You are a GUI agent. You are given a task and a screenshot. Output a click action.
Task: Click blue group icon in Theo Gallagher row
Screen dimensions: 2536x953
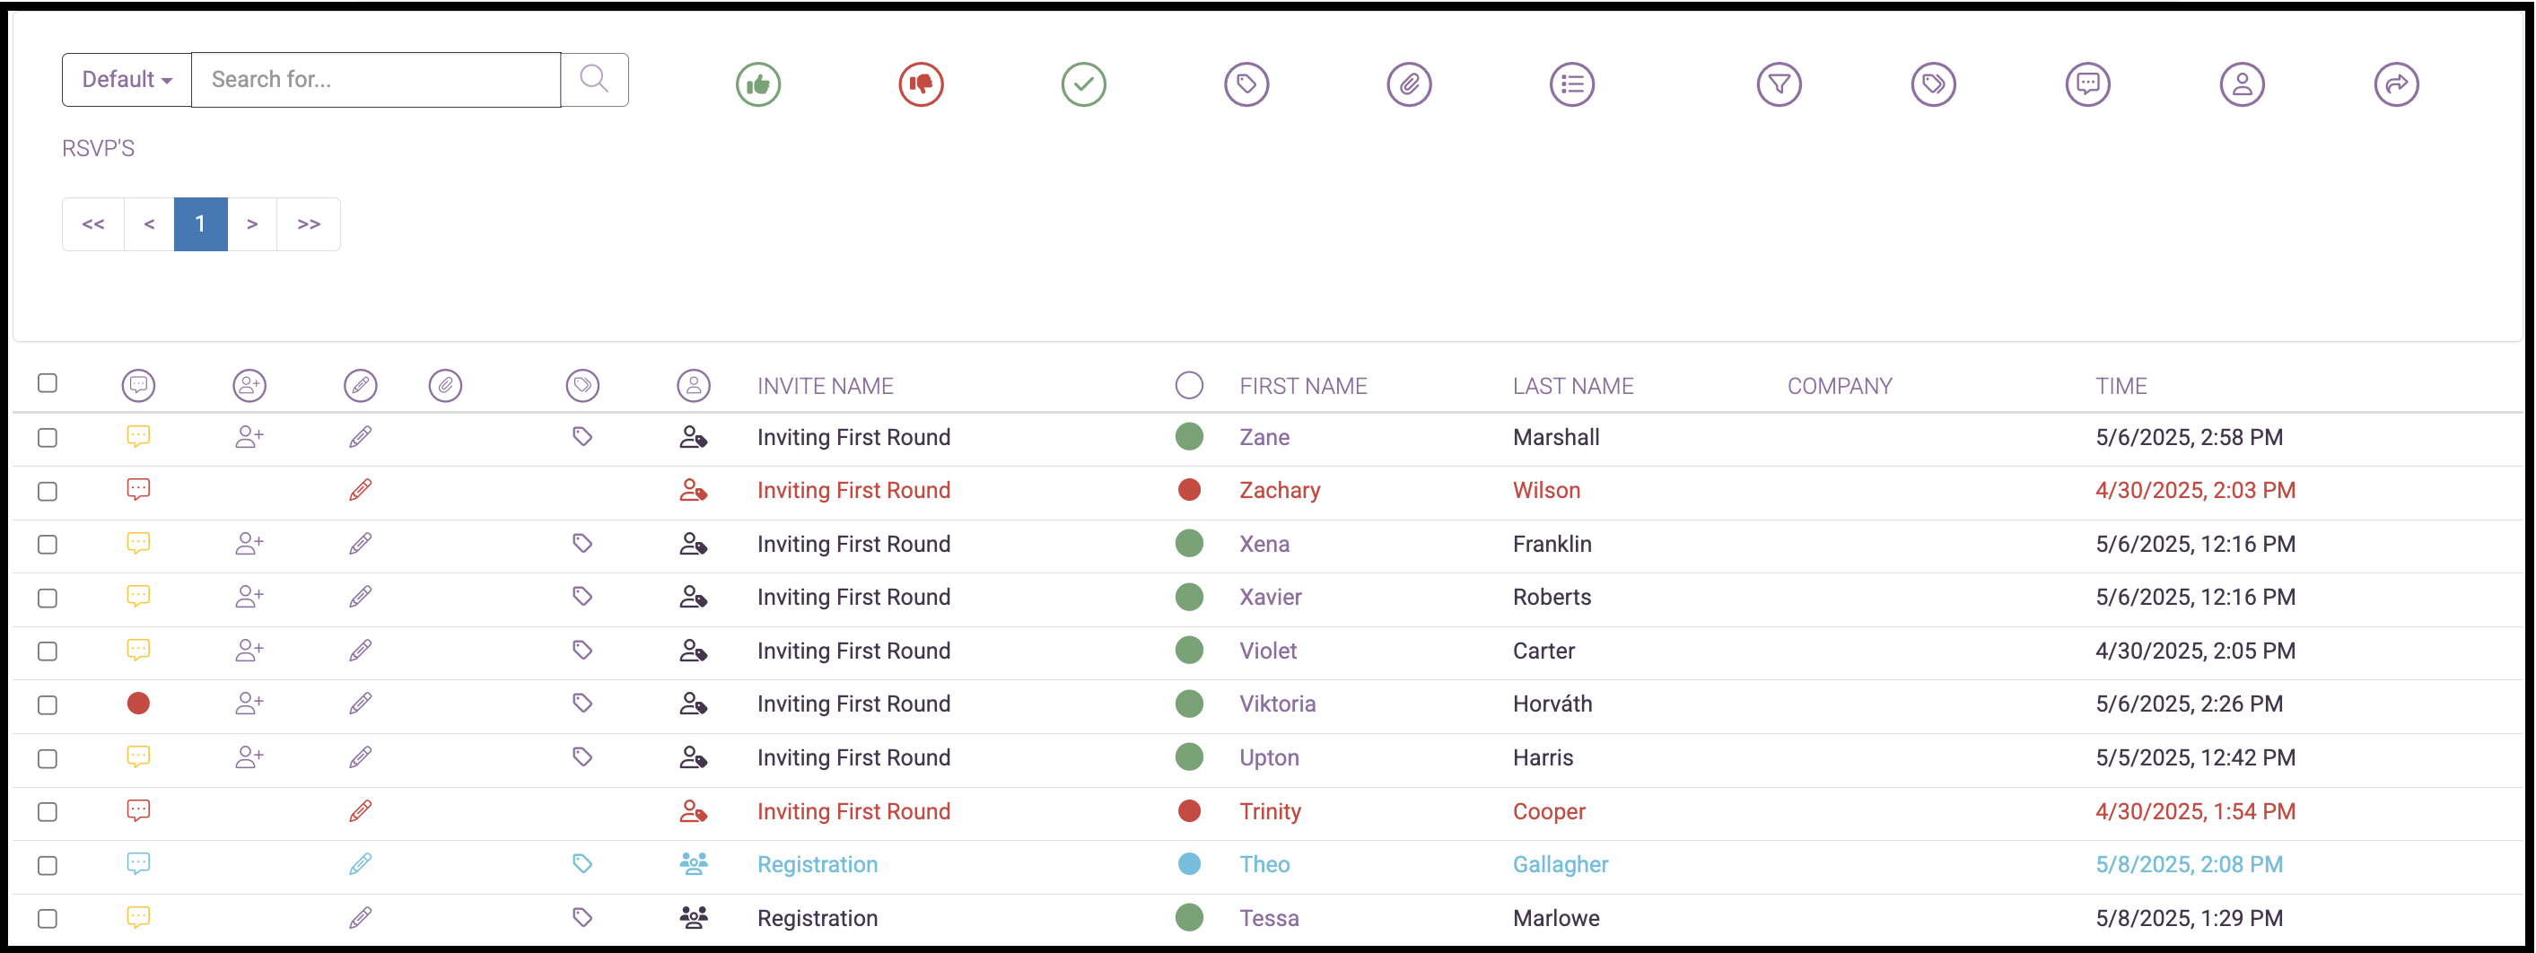693,863
